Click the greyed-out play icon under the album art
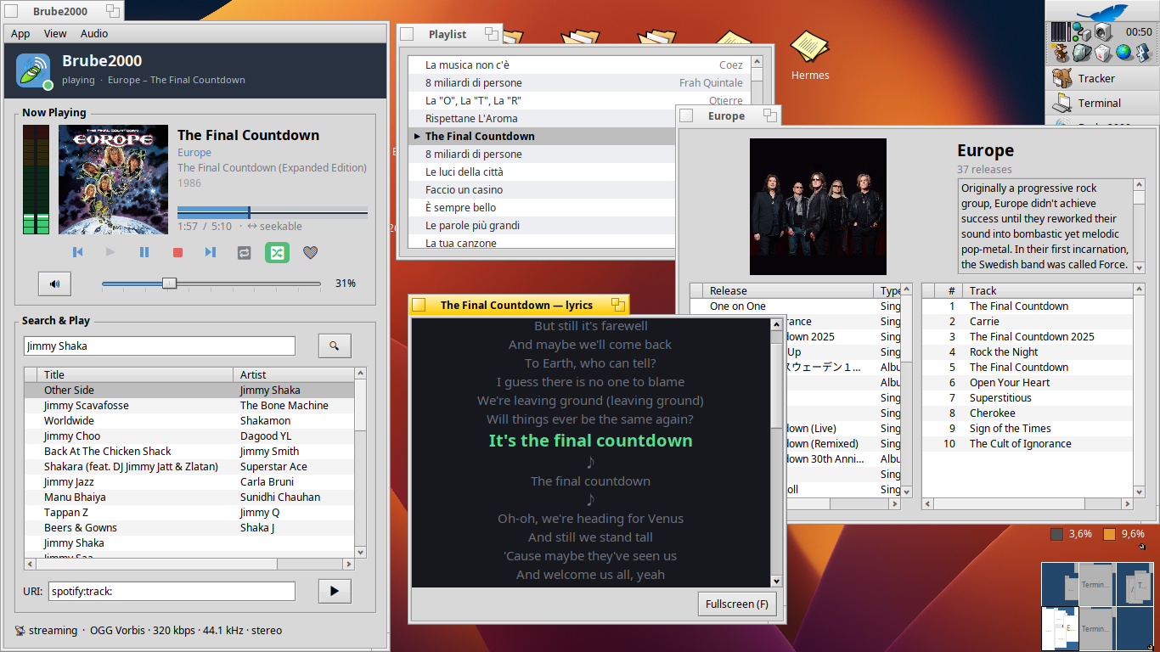Viewport: 1160px width, 652px height. [x=110, y=252]
